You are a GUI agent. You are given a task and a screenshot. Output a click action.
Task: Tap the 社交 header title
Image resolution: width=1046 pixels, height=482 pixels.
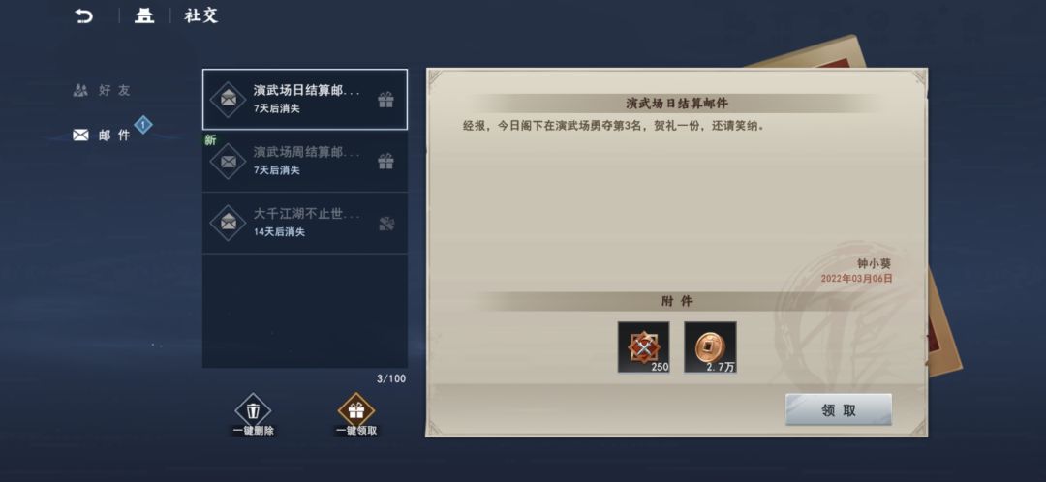click(x=201, y=15)
